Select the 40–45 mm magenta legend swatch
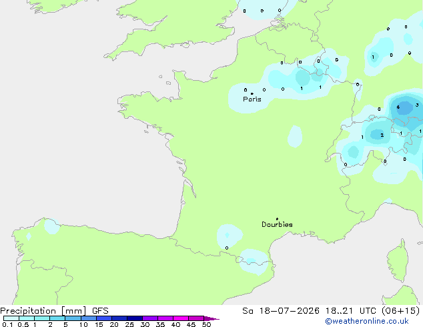This screenshot has width=423, height=327. 181,318
